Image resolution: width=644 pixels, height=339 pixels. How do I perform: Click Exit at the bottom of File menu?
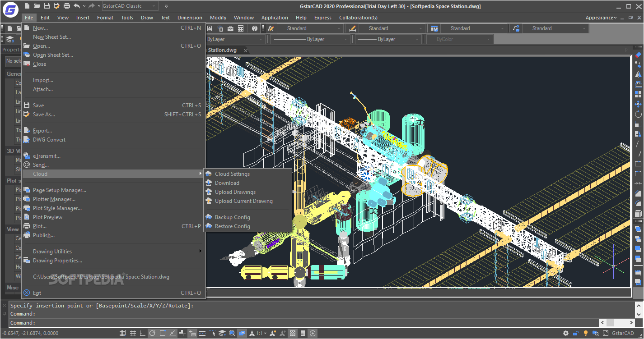tap(113, 293)
